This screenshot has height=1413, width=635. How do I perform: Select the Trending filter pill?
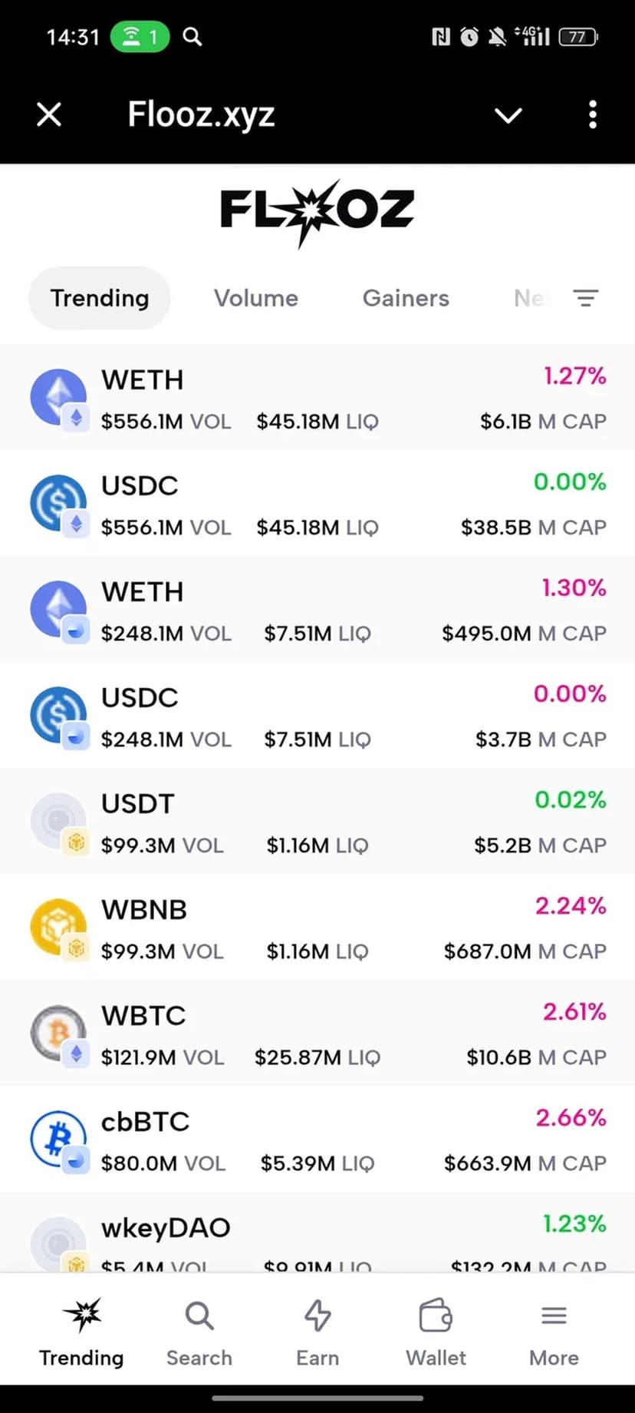click(x=100, y=298)
